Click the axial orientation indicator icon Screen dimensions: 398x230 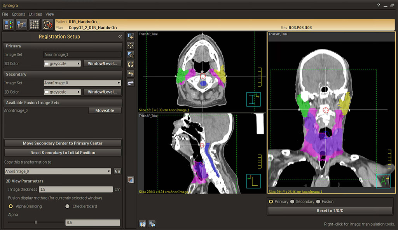tap(253, 99)
